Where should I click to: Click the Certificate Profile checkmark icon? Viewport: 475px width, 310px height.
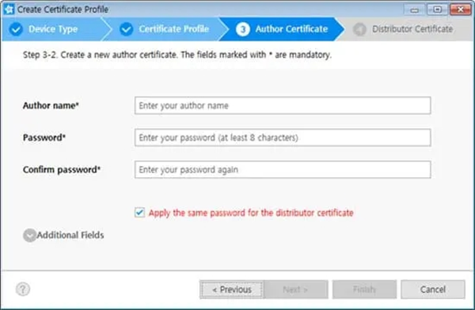(x=126, y=29)
